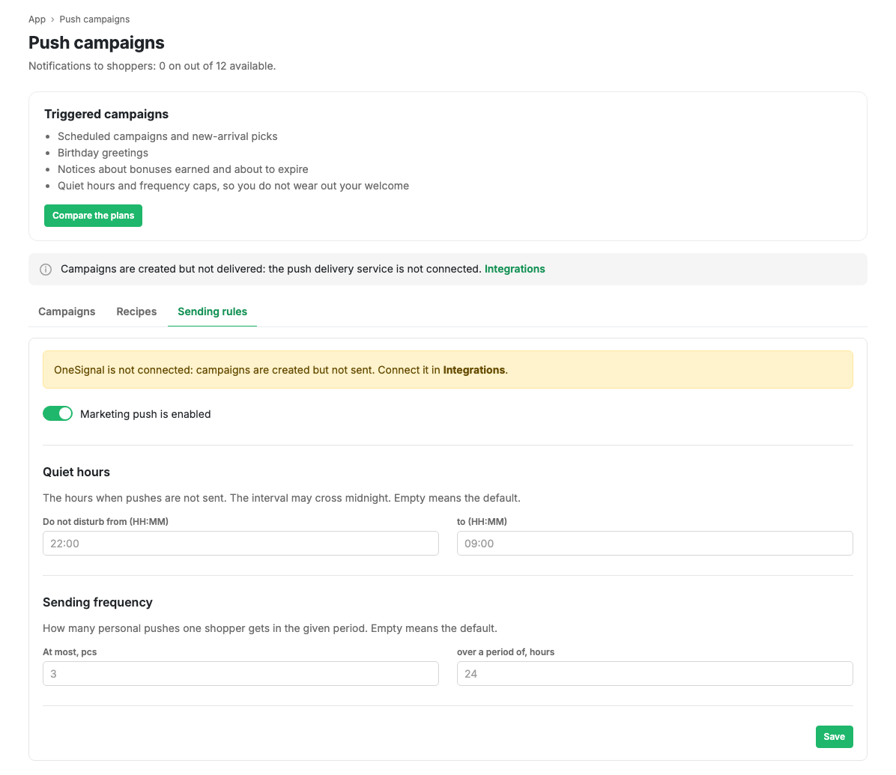
Task: Select the over a period of, hours field
Action: (x=655, y=673)
